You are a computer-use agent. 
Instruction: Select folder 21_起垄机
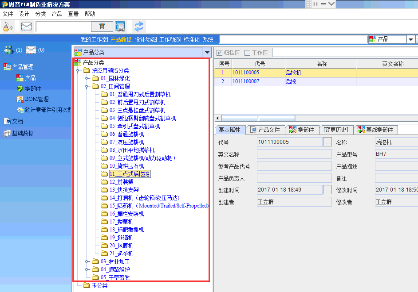click(117, 254)
